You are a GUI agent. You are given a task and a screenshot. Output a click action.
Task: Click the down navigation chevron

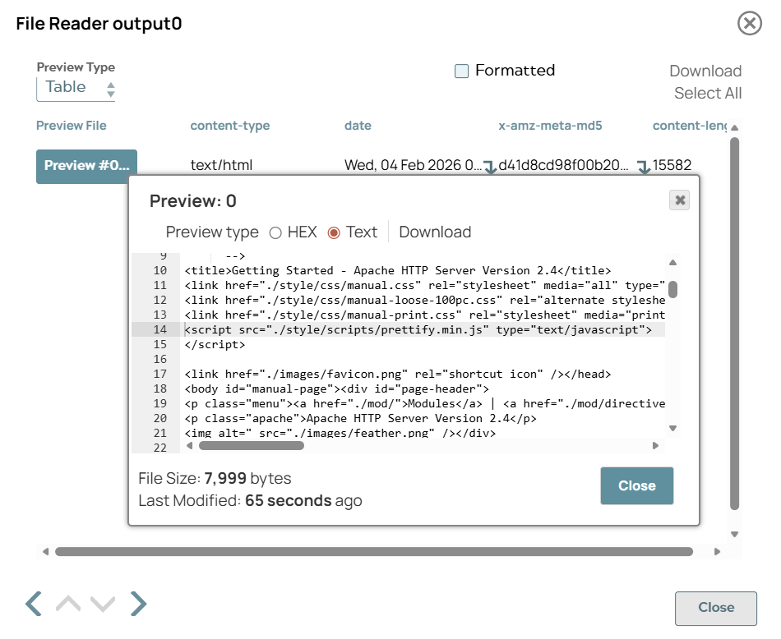(x=102, y=603)
